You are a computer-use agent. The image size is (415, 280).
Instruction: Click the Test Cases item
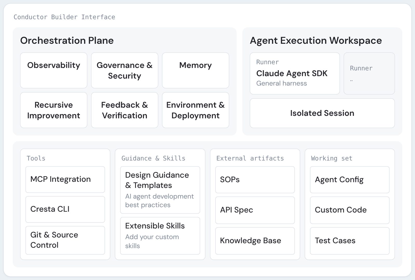(x=350, y=241)
